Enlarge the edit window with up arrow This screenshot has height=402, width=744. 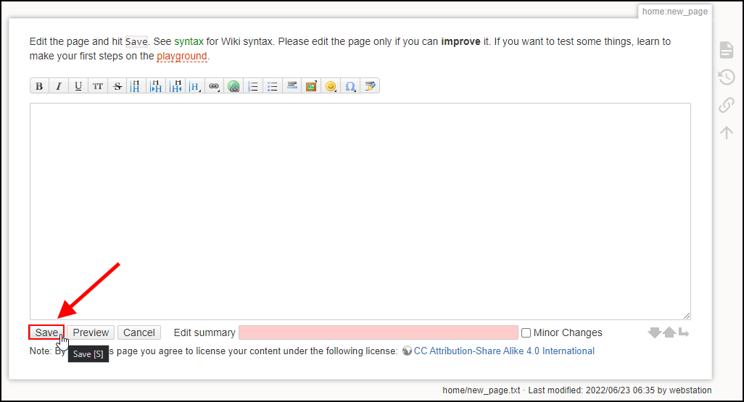669,332
